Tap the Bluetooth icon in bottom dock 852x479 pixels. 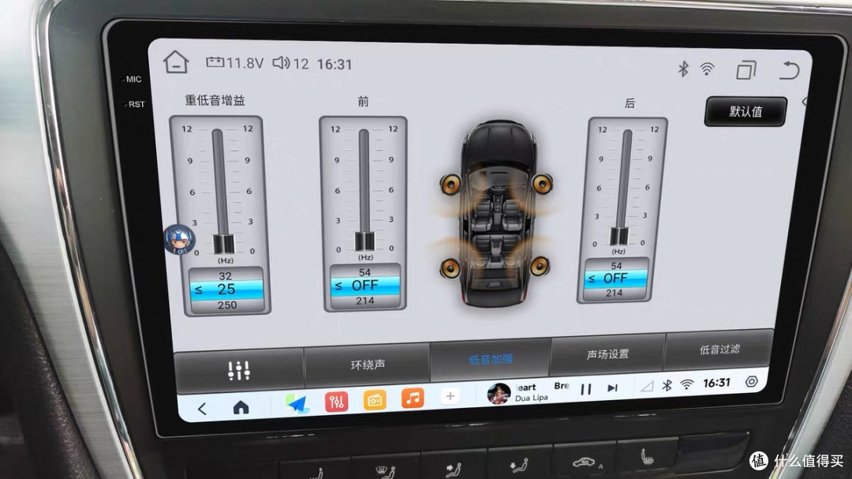coord(667,385)
